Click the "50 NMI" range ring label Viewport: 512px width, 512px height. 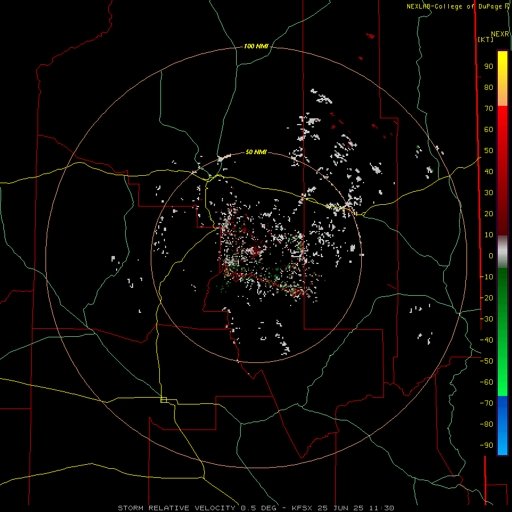[x=256, y=152]
